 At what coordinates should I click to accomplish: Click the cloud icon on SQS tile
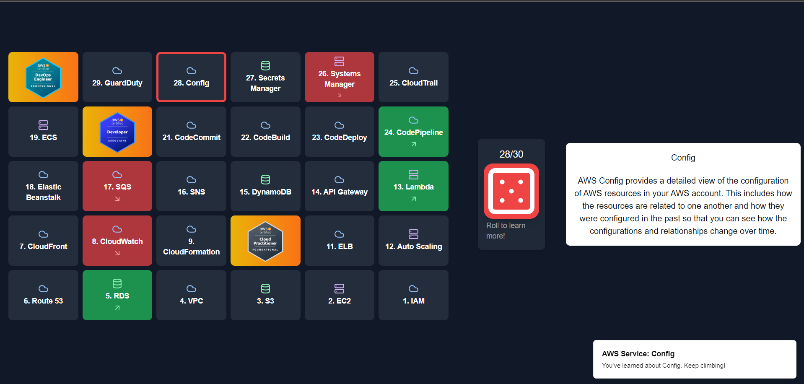coord(117,174)
